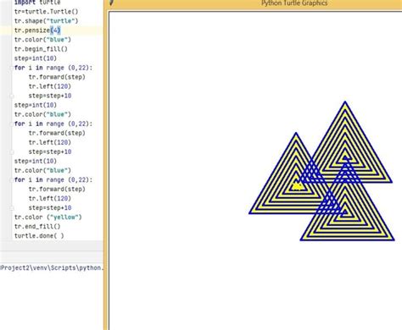This screenshot has height=330, width=402.
Task: Click the tr.shape("turtle") code line
Action: 46,21
